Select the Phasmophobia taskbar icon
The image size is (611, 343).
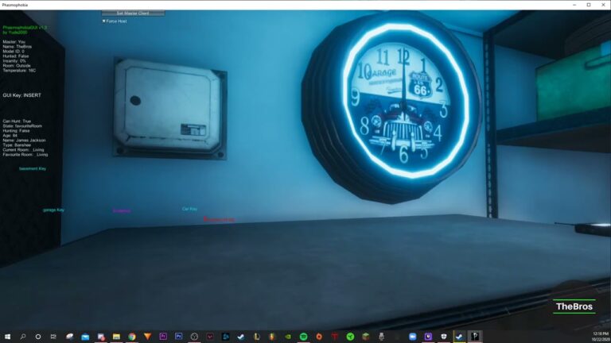475,337
